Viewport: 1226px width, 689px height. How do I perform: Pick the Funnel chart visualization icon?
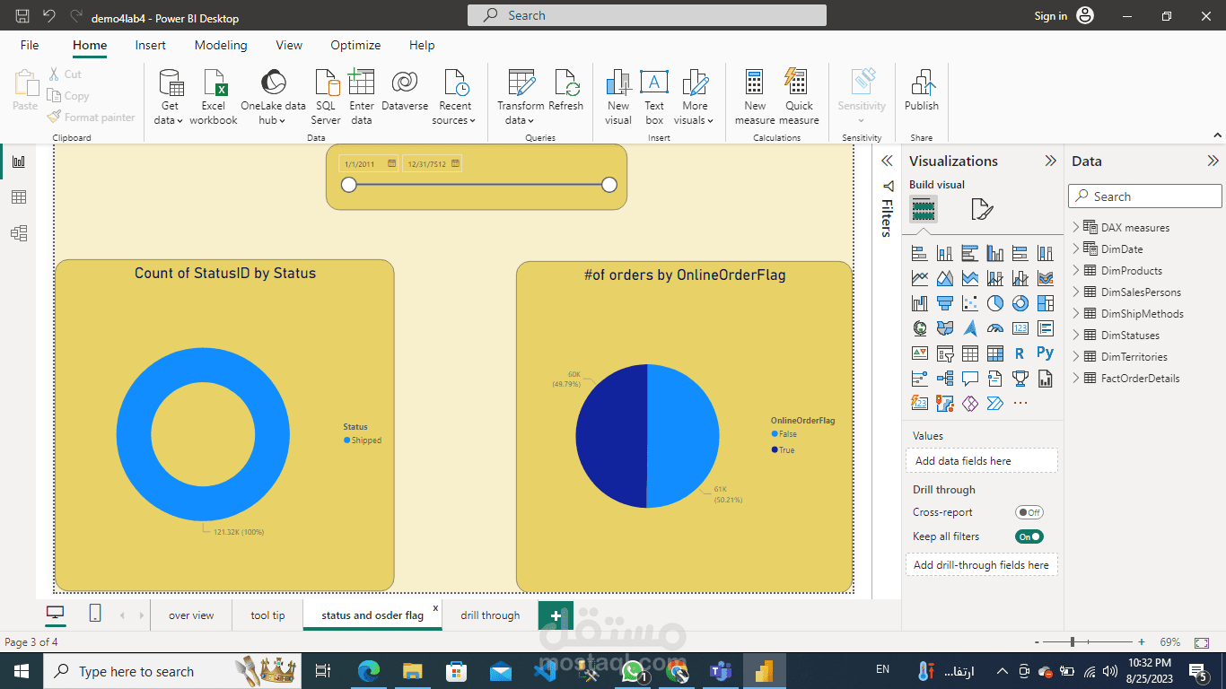[x=944, y=303]
